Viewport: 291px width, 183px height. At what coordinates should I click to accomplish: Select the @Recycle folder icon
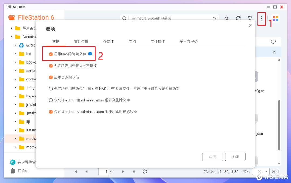tap(21, 45)
